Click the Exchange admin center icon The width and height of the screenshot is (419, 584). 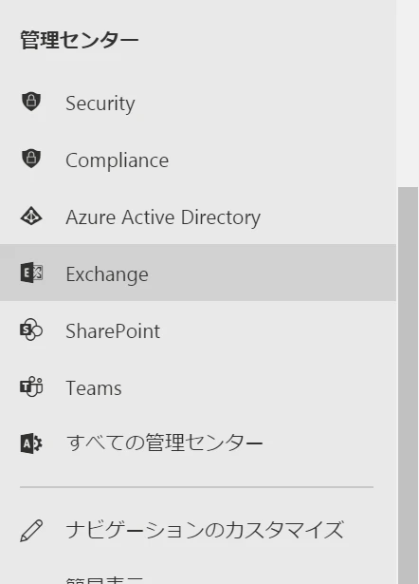point(31,273)
